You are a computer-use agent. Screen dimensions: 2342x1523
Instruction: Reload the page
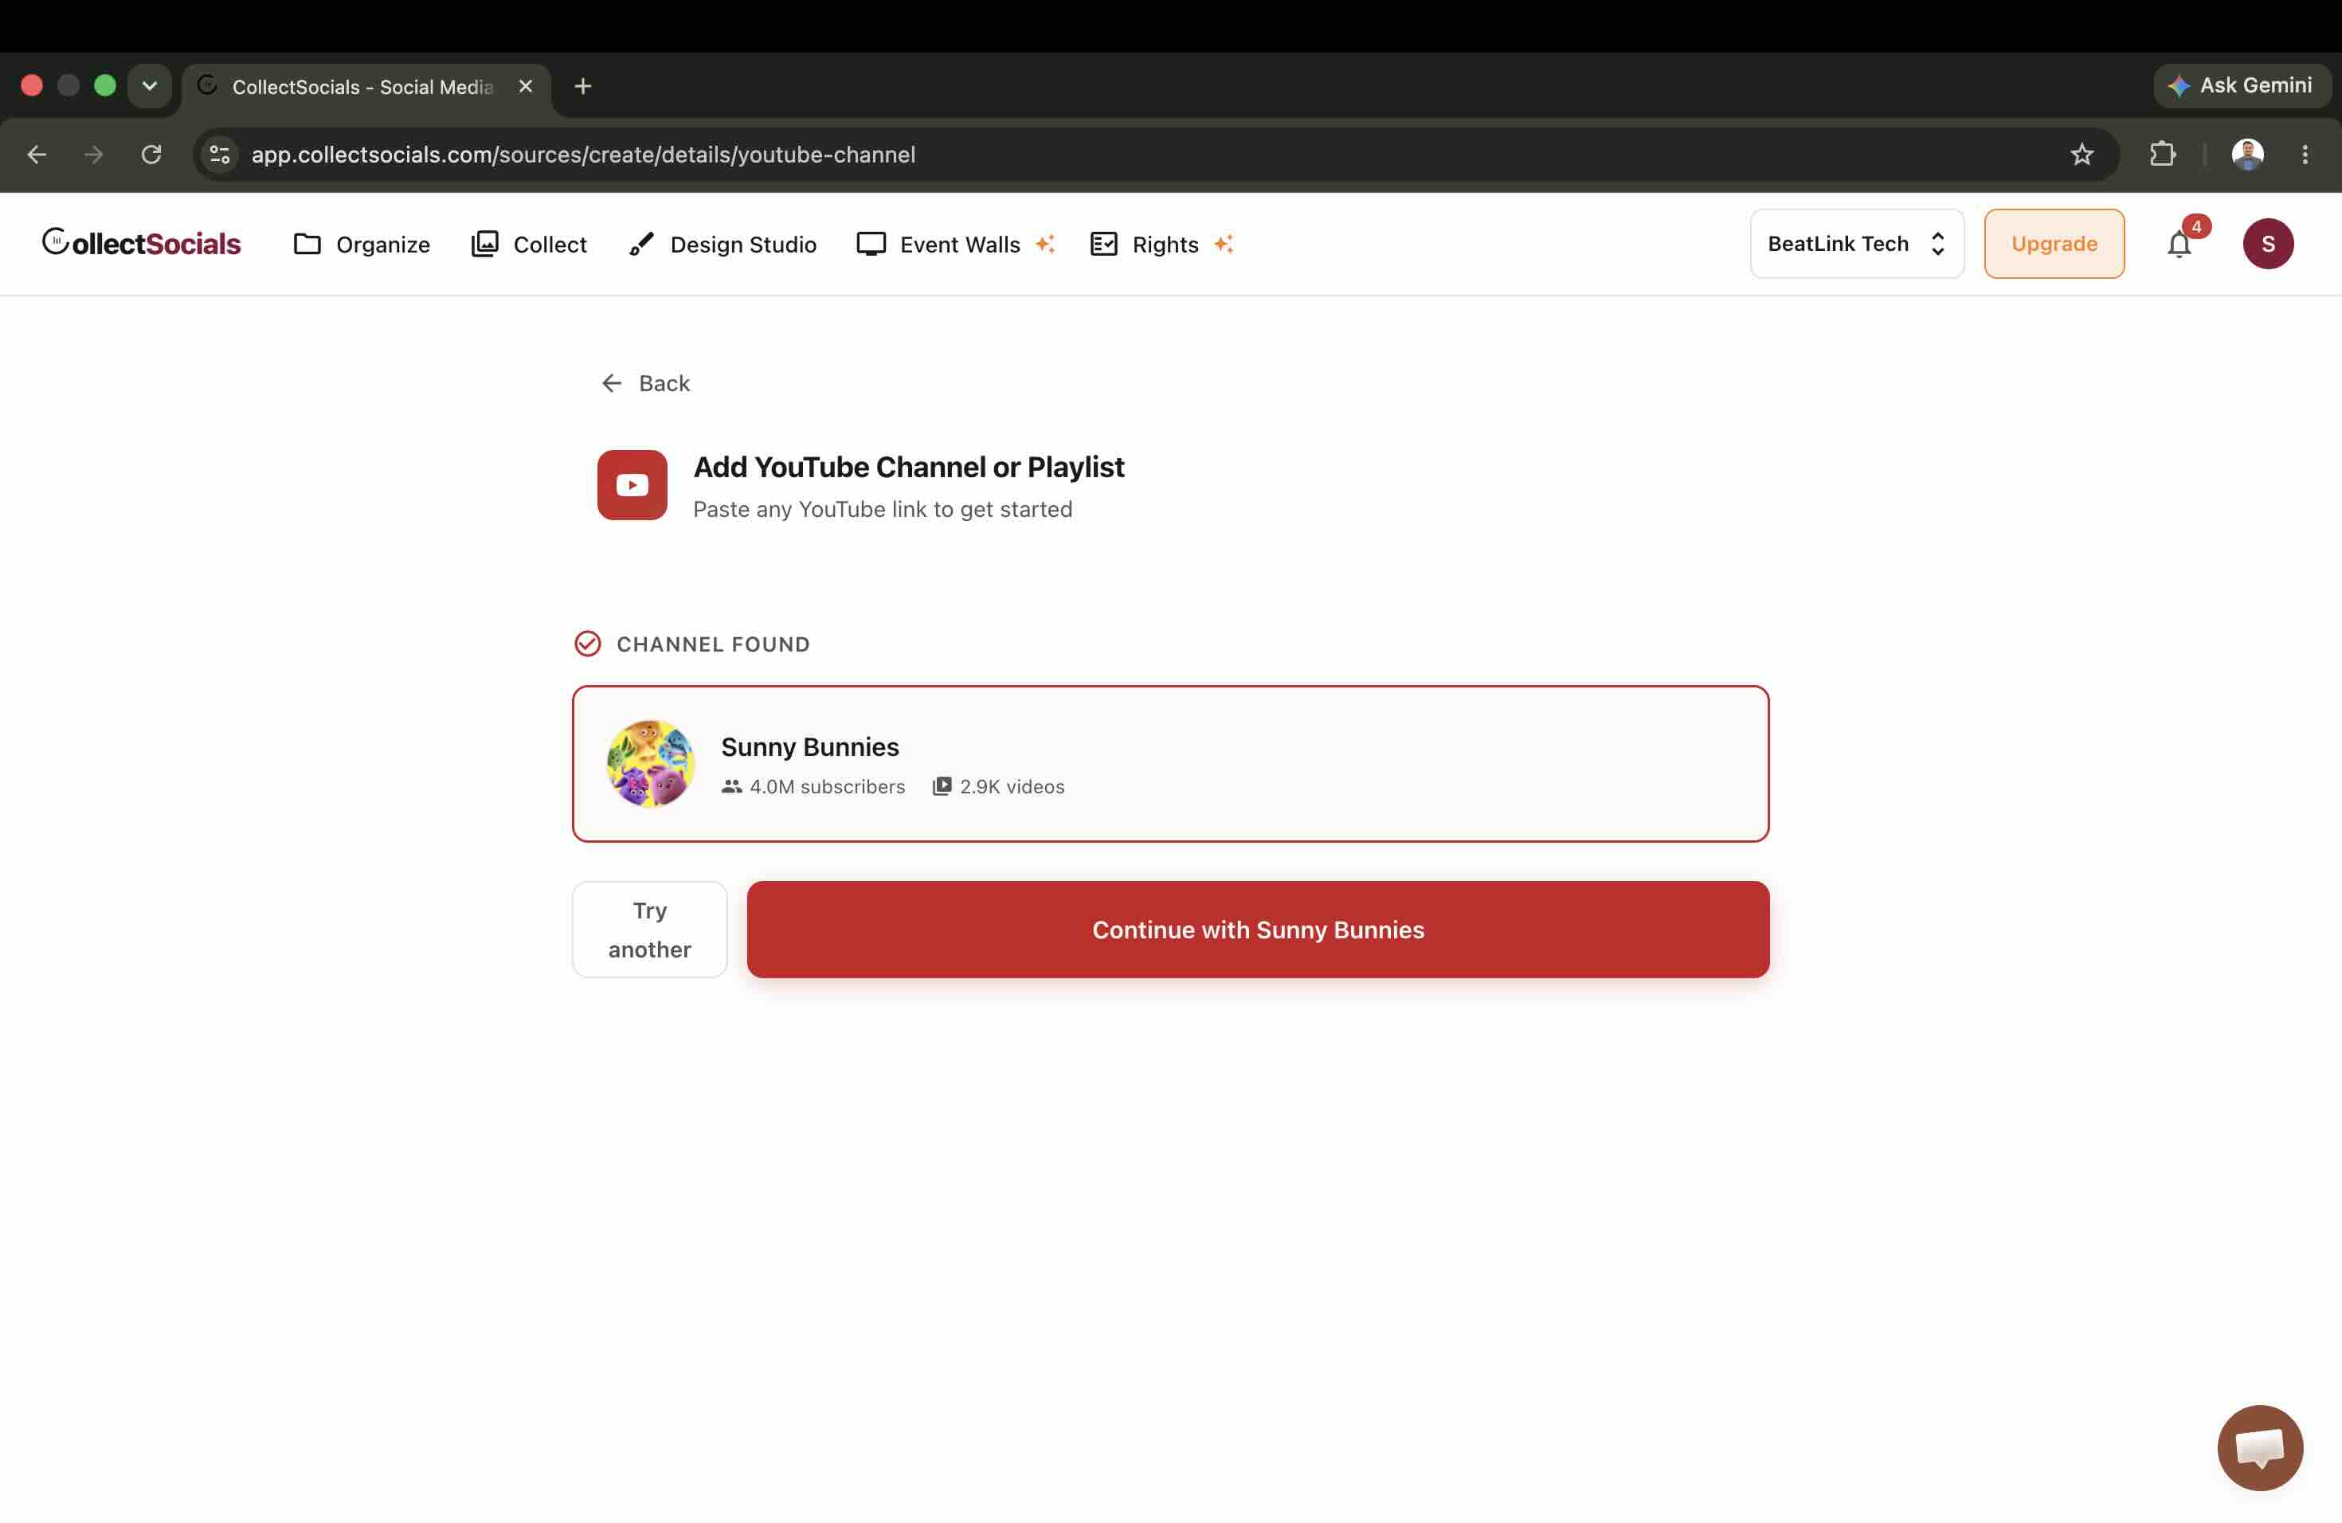pyautogui.click(x=151, y=155)
